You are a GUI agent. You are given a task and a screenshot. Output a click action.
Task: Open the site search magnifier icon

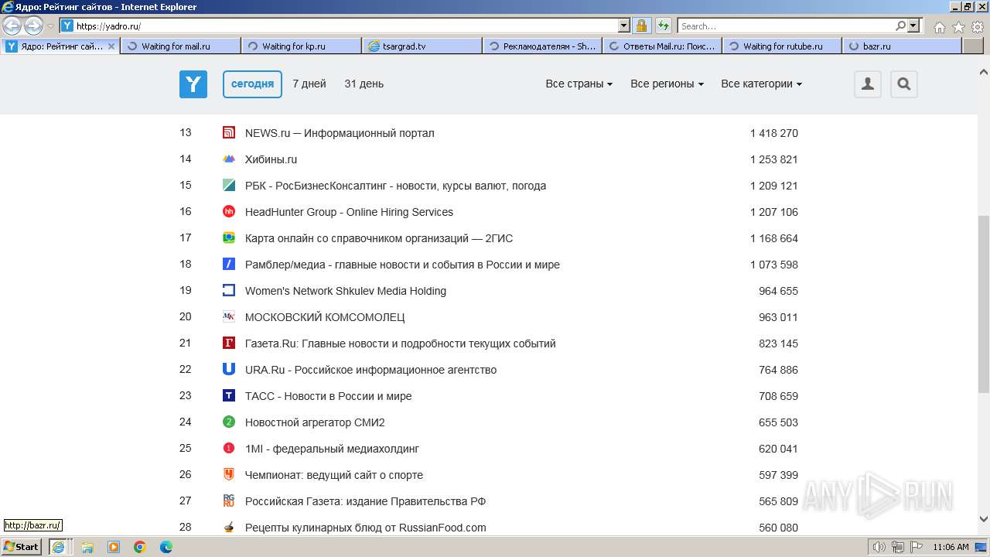(904, 84)
